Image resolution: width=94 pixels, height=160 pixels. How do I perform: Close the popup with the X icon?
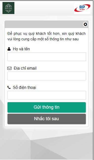point(85,24)
